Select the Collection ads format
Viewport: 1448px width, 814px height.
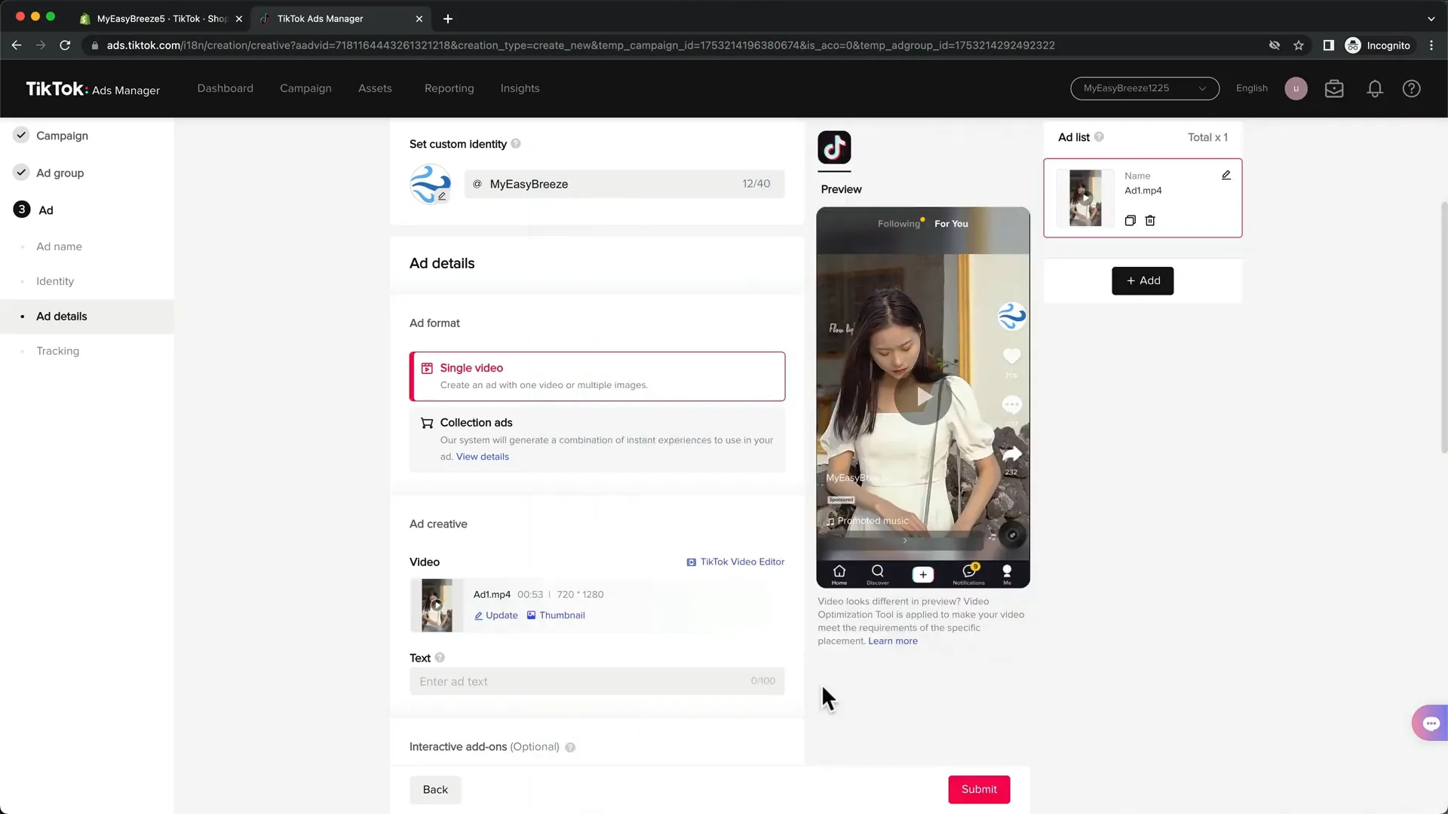pyautogui.click(x=597, y=439)
